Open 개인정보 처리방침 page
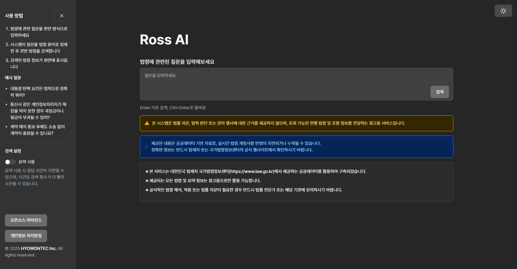The width and height of the screenshot is (517, 269). 26,236
